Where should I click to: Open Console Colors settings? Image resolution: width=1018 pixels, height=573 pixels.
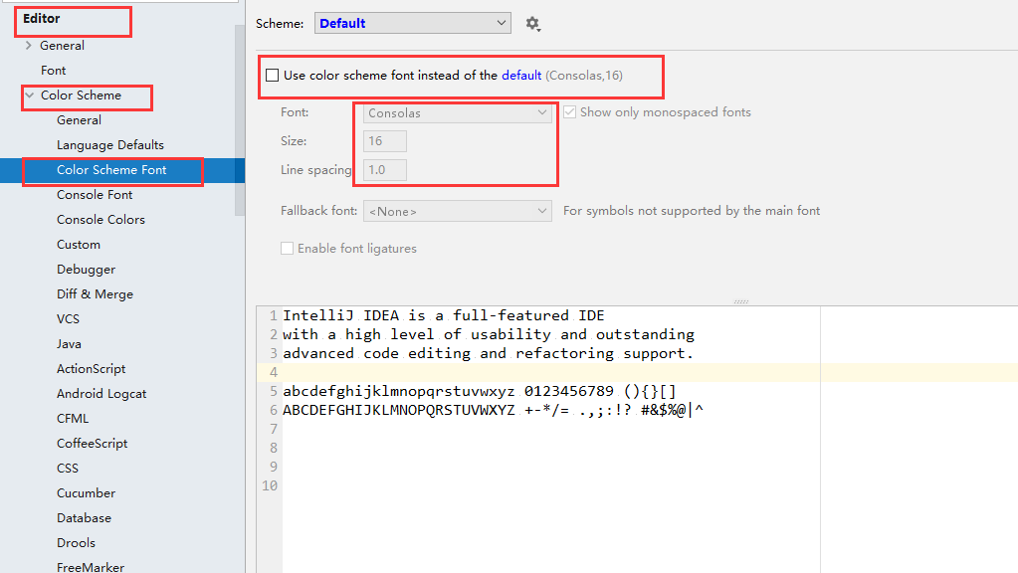click(x=101, y=219)
